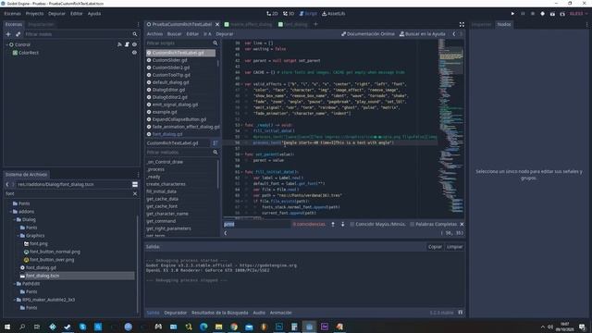Fold the fill_initial_data function at line 61
The image size is (592, 333).
[242, 172]
